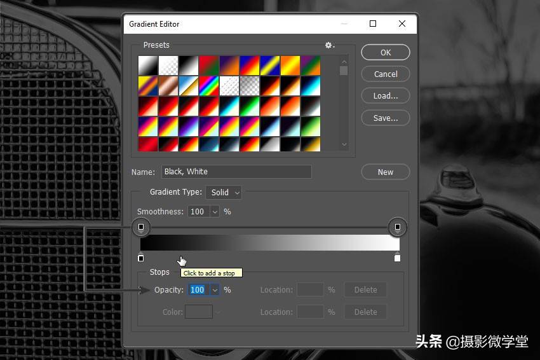540x360 pixels.
Task: Click the Delete button in Color row
Action: point(365,312)
